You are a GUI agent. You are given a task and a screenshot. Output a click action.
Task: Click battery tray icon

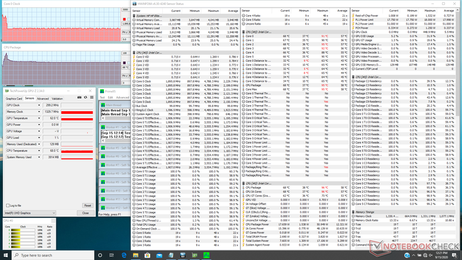419,255
